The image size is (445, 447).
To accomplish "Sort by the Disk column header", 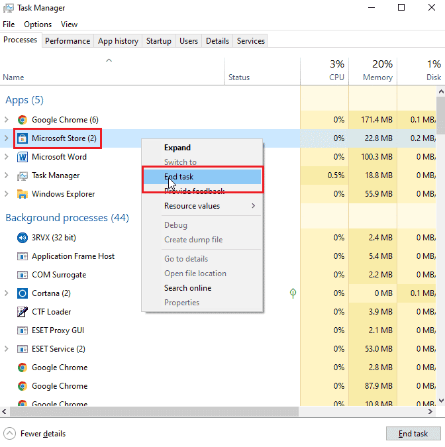I will click(x=420, y=72).
